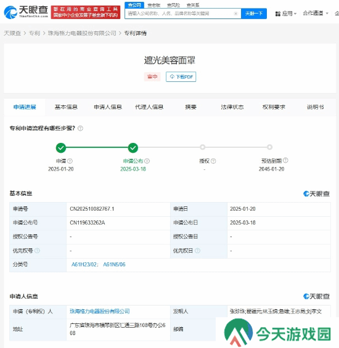Open the 合作通道 dropdown menu
This screenshot has width=339, height=348.
(x=316, y=14)
